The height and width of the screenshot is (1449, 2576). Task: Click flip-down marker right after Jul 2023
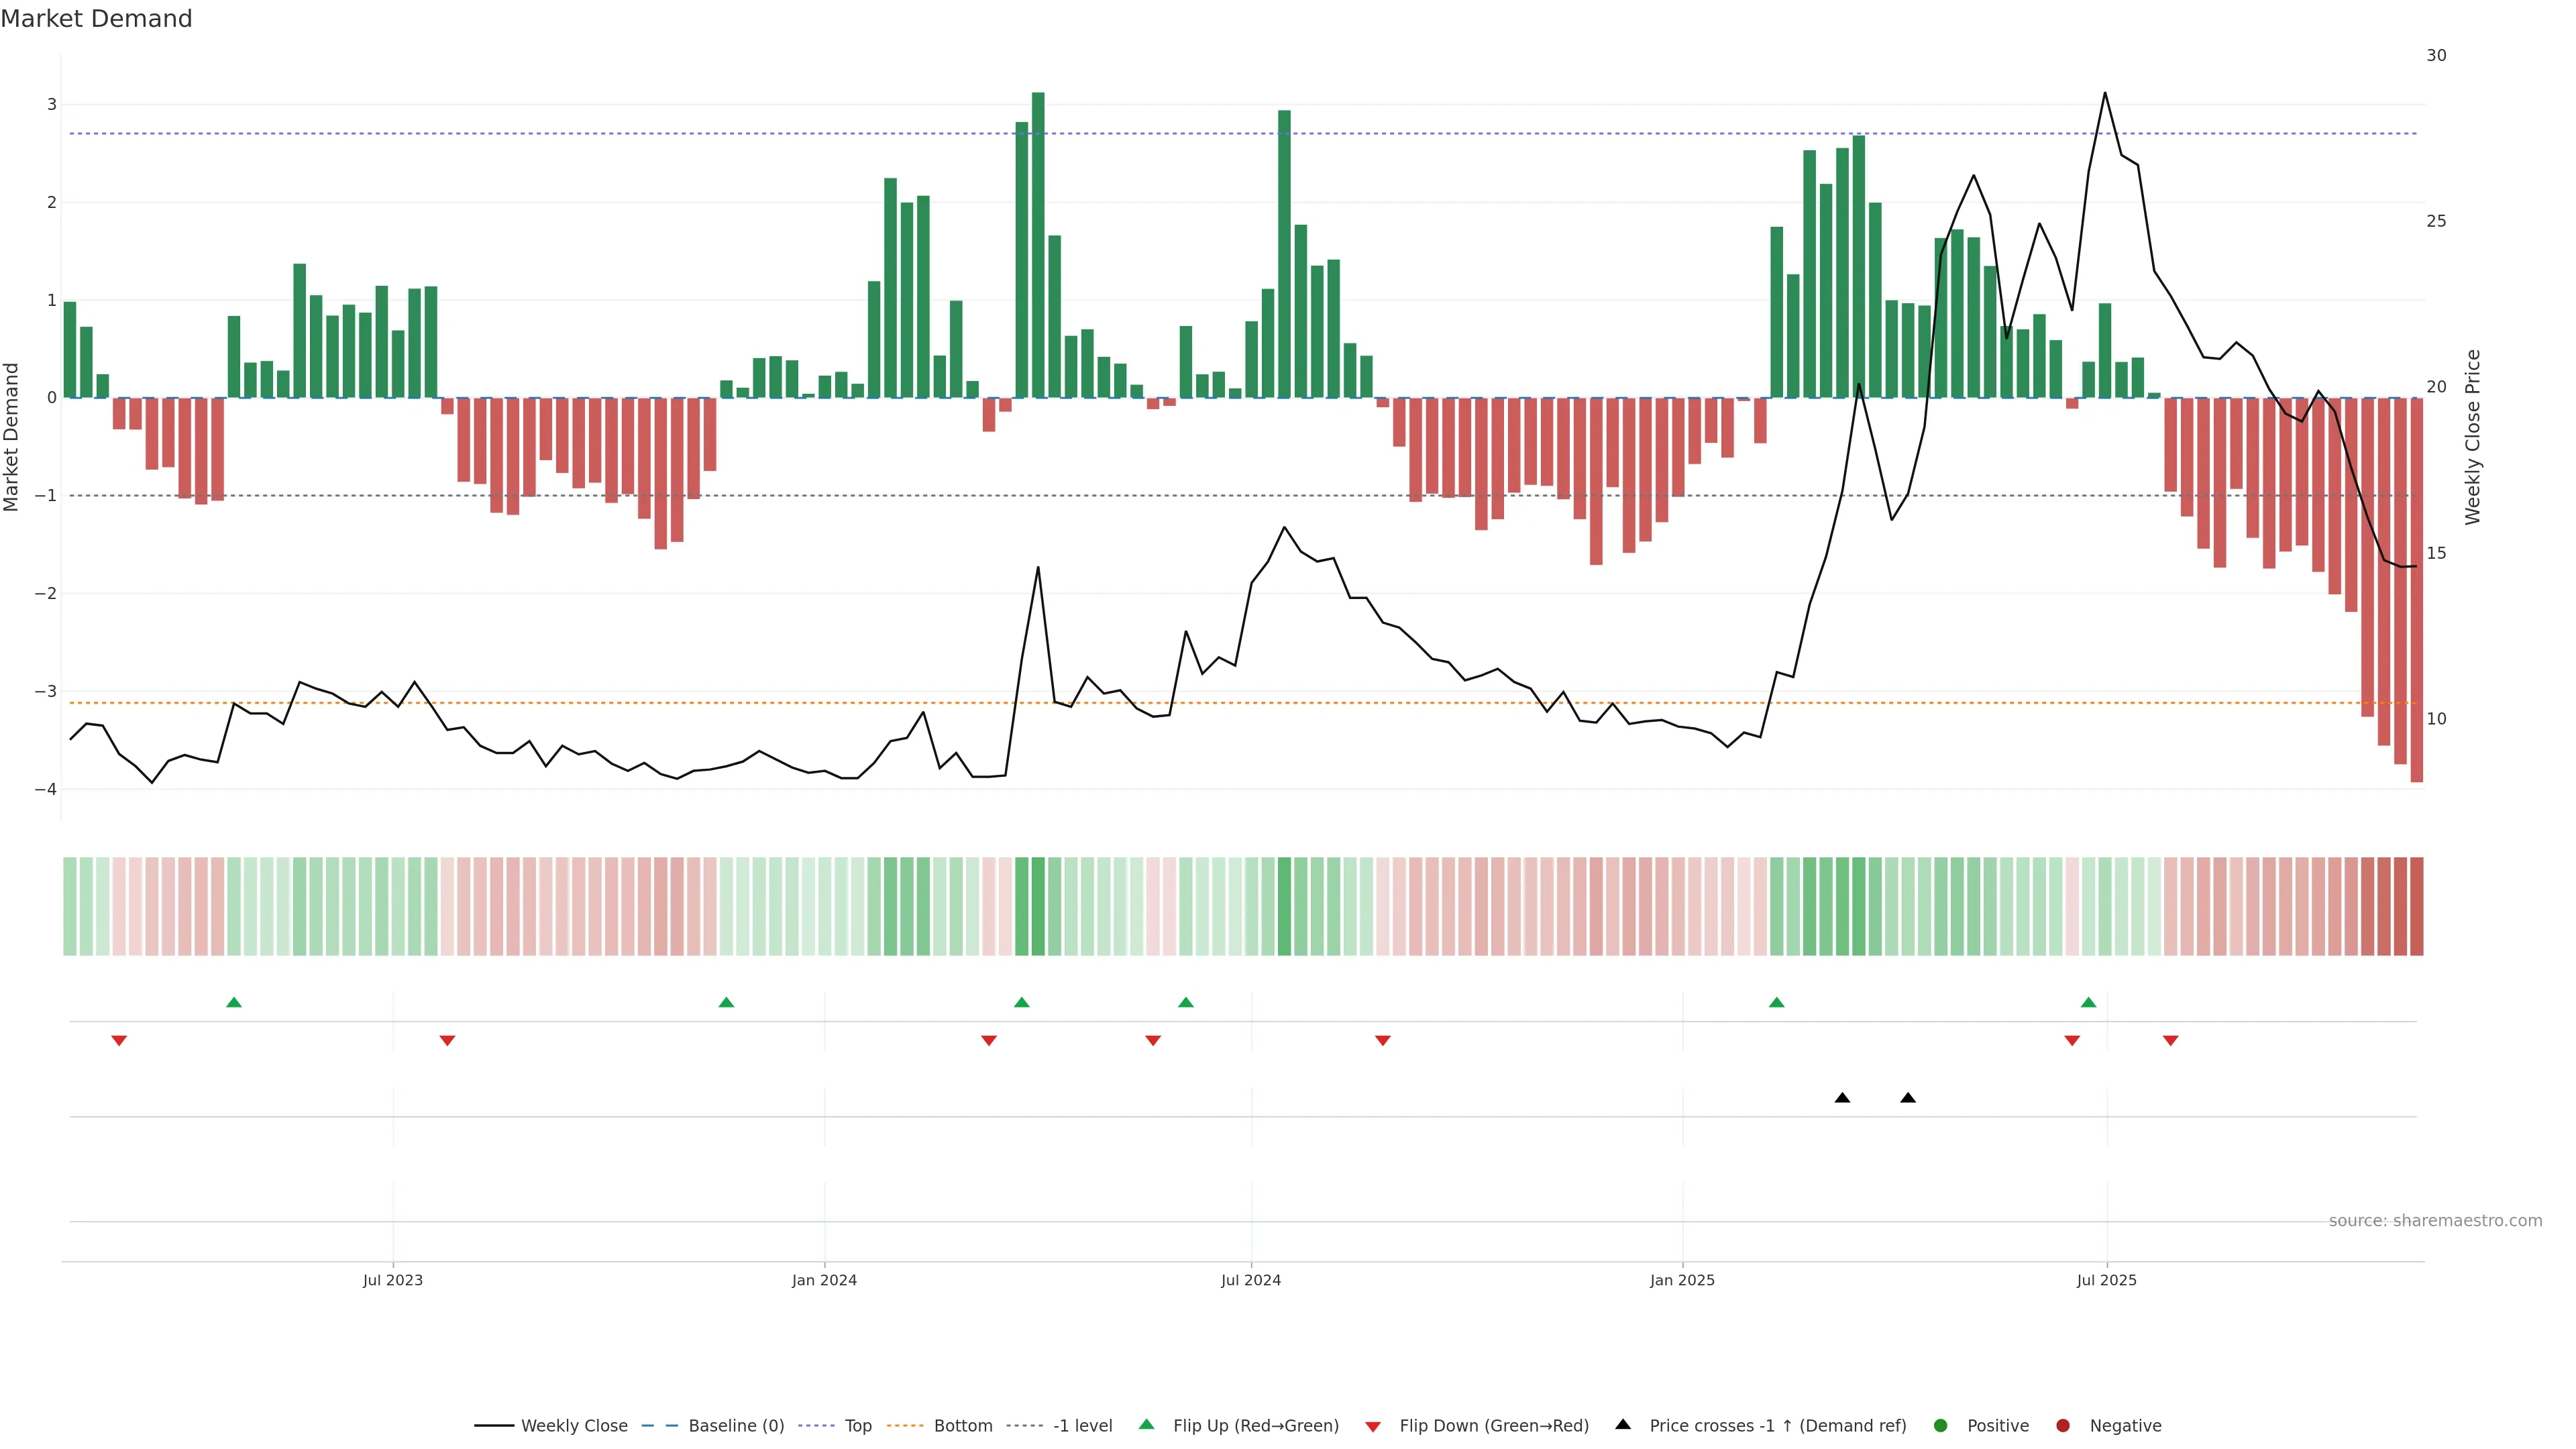coord(447,1041)
